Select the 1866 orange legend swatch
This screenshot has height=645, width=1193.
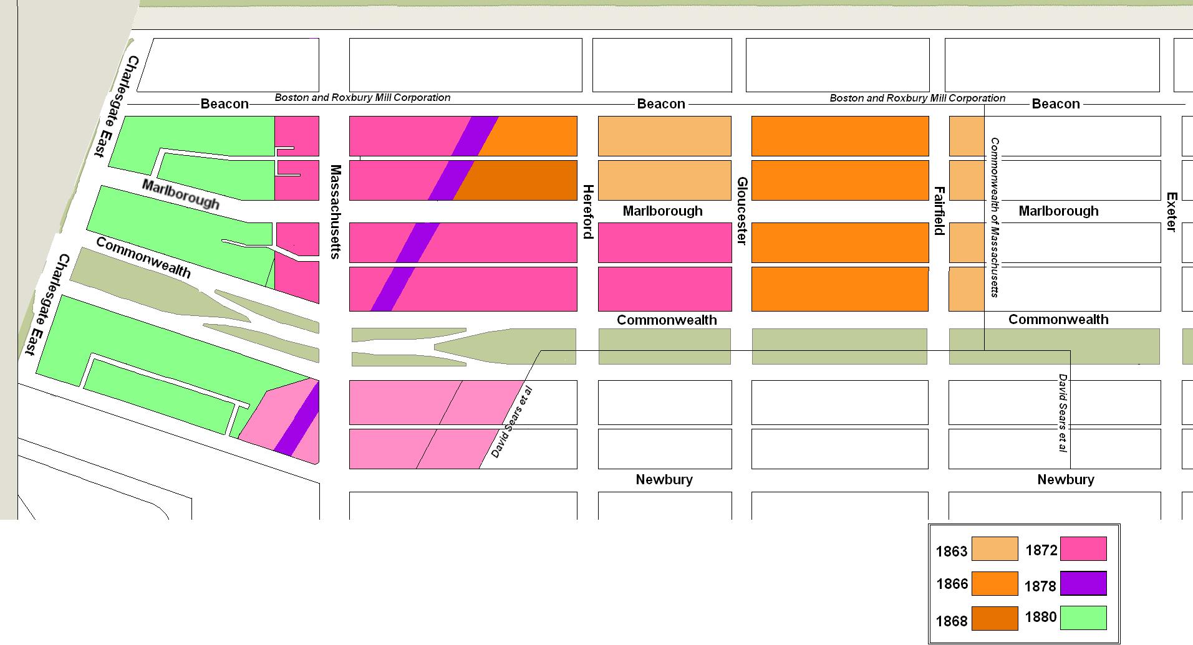995,584
